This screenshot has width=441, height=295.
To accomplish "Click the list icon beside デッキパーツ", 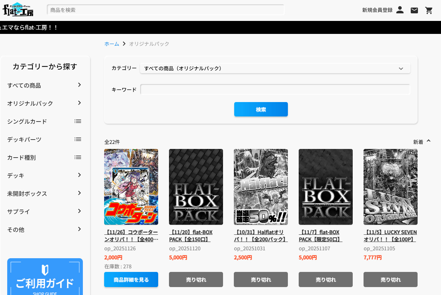I will click(x=77, y=139).
